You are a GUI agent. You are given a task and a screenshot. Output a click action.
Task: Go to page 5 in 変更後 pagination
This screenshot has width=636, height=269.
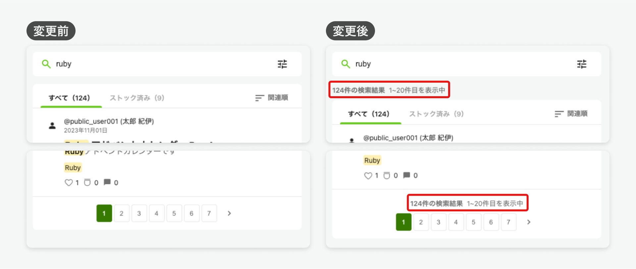pos(474,222)
